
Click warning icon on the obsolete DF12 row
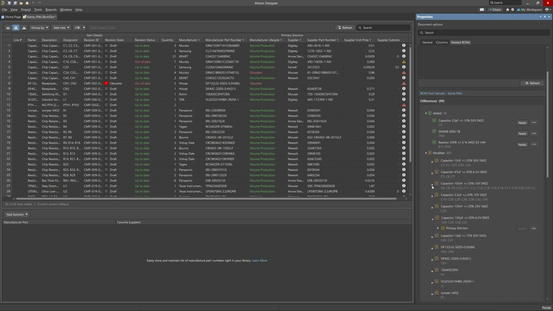tap(404, 83)
